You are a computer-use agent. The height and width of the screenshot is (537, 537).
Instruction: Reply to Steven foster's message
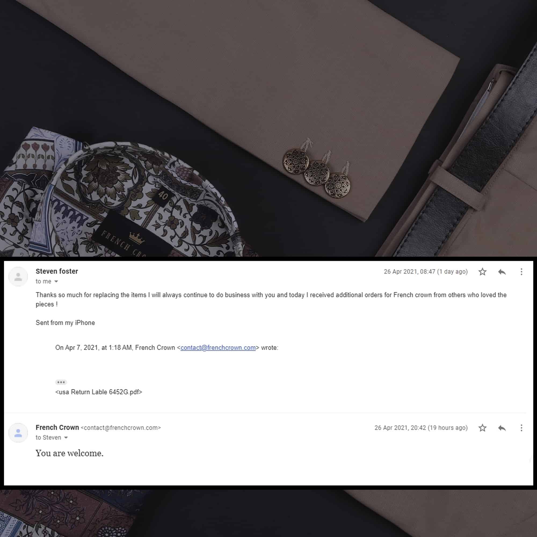click(502, 271)
